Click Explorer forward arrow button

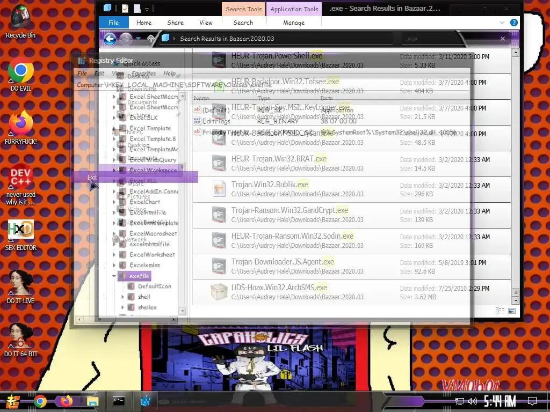126,39
